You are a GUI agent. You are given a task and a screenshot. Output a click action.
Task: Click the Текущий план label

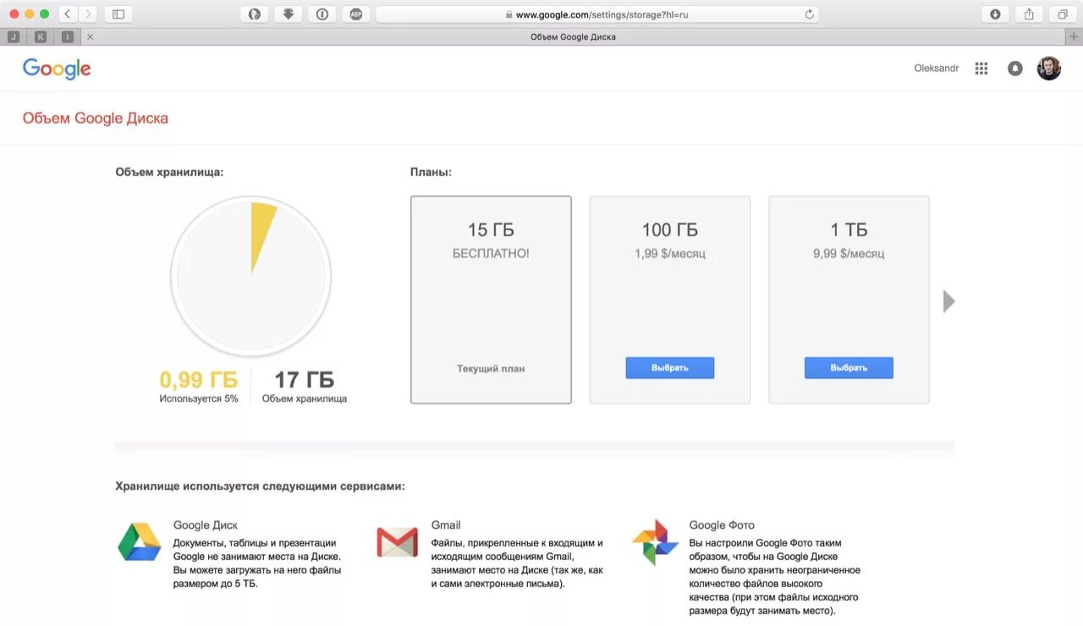(491, 369)
